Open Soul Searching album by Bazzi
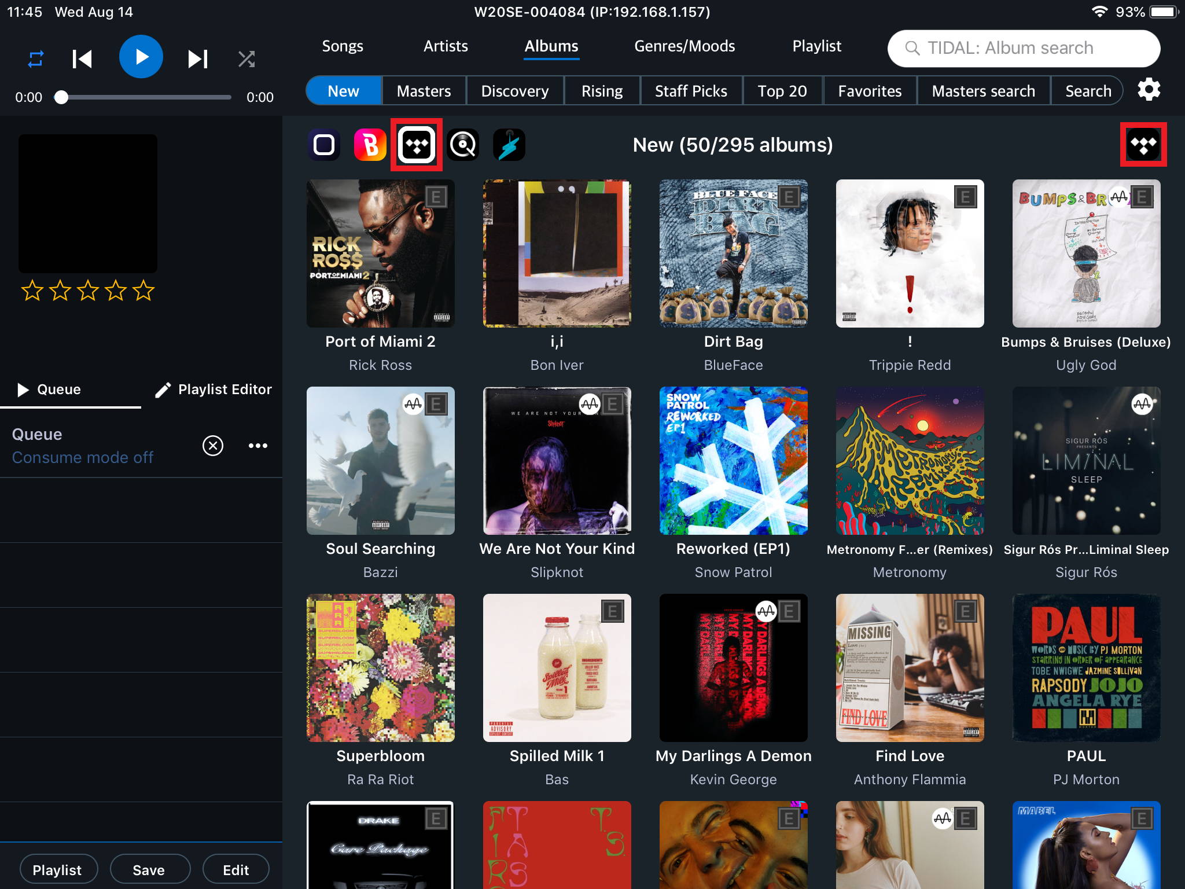Screen dimensions: 1185x889 [381, 461]
